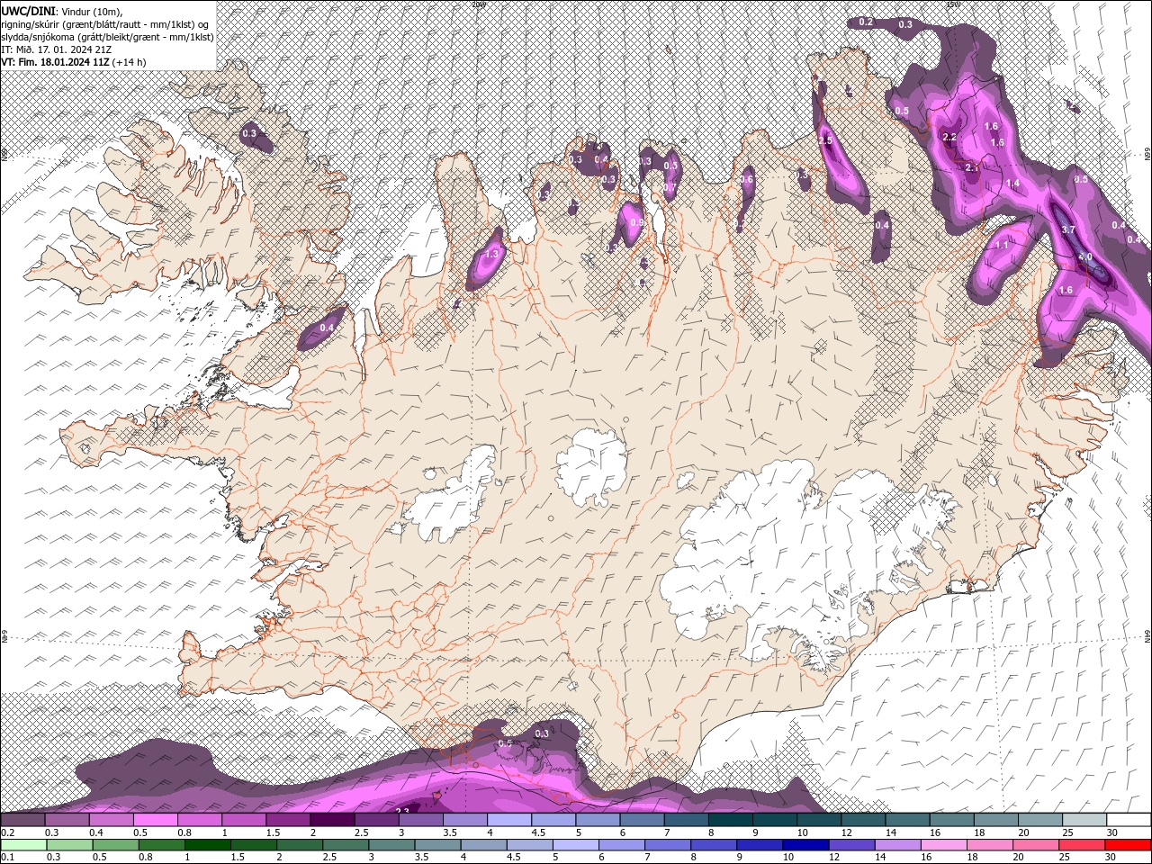Screen dimensions: 1152x864
Task: Click the 2.5 snowfall value on the map
Action: pos(825,141)
